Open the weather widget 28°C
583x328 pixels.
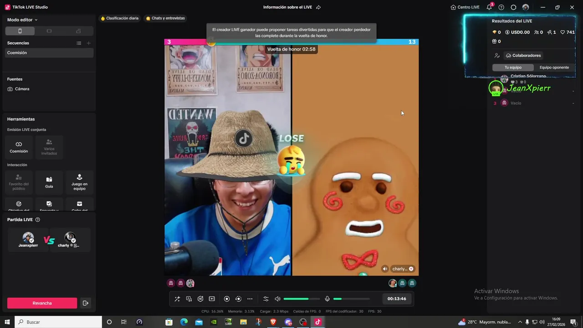(485, 322)
